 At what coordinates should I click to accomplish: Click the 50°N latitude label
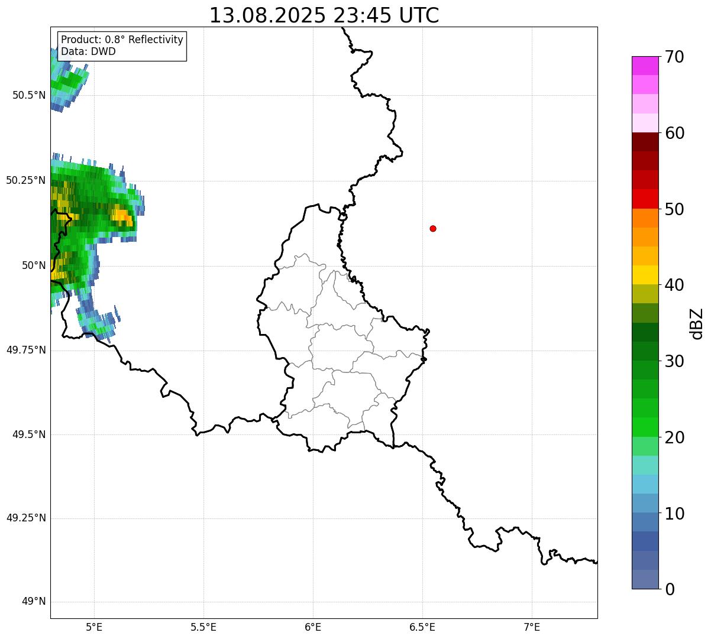34,265
